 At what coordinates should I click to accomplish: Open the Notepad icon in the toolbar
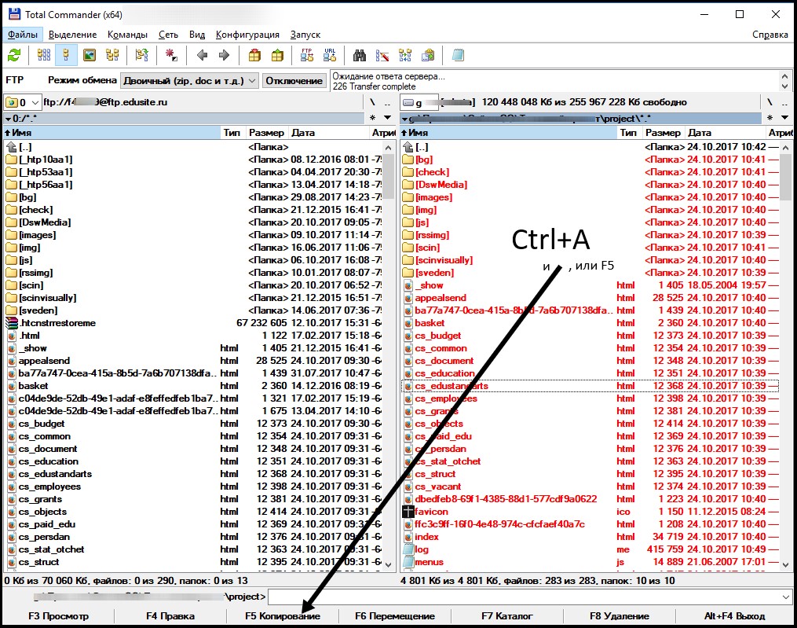[458, 55]
